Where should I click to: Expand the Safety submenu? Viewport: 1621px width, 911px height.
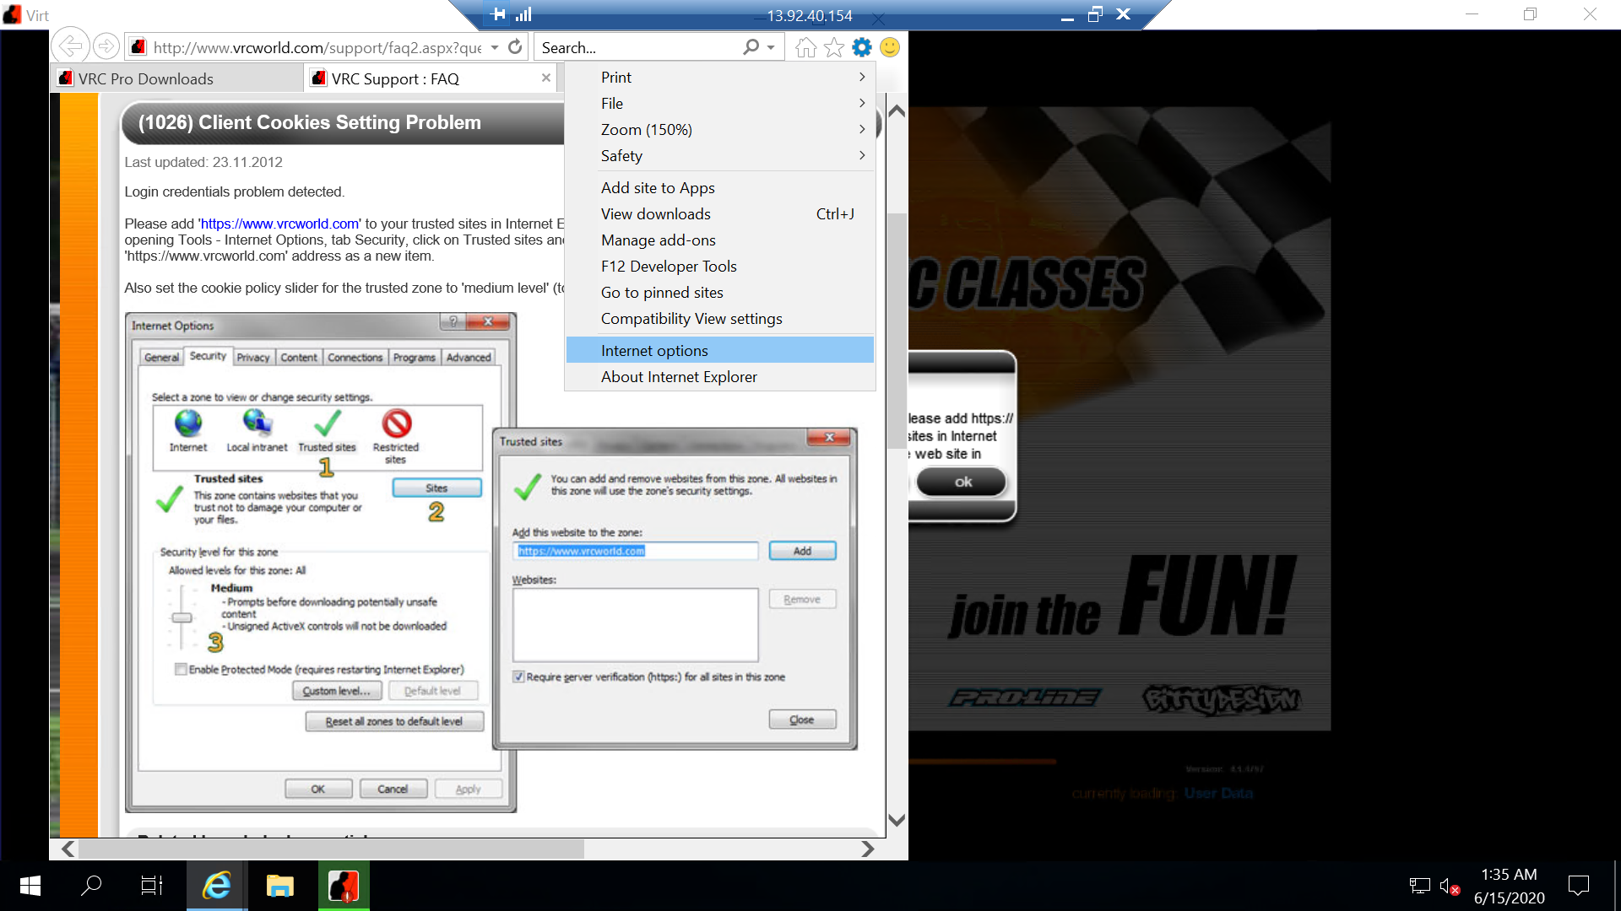coord(720,155)
